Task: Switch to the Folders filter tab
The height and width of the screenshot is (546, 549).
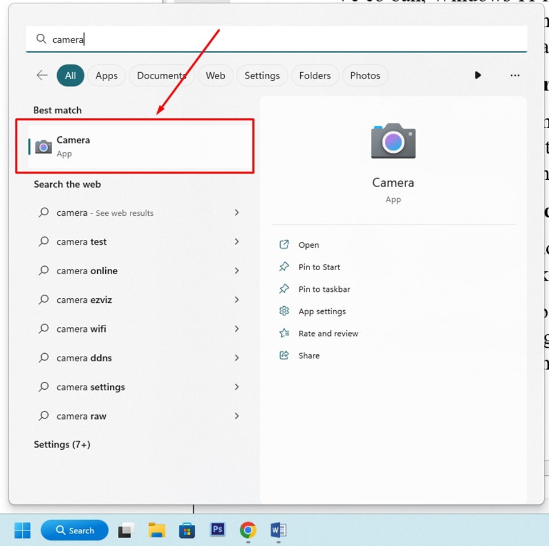Action: tap(315, 76)
